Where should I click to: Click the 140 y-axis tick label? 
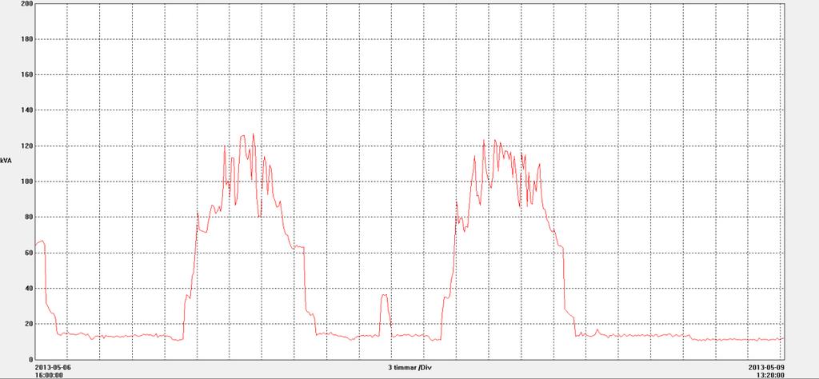point(26,110)
